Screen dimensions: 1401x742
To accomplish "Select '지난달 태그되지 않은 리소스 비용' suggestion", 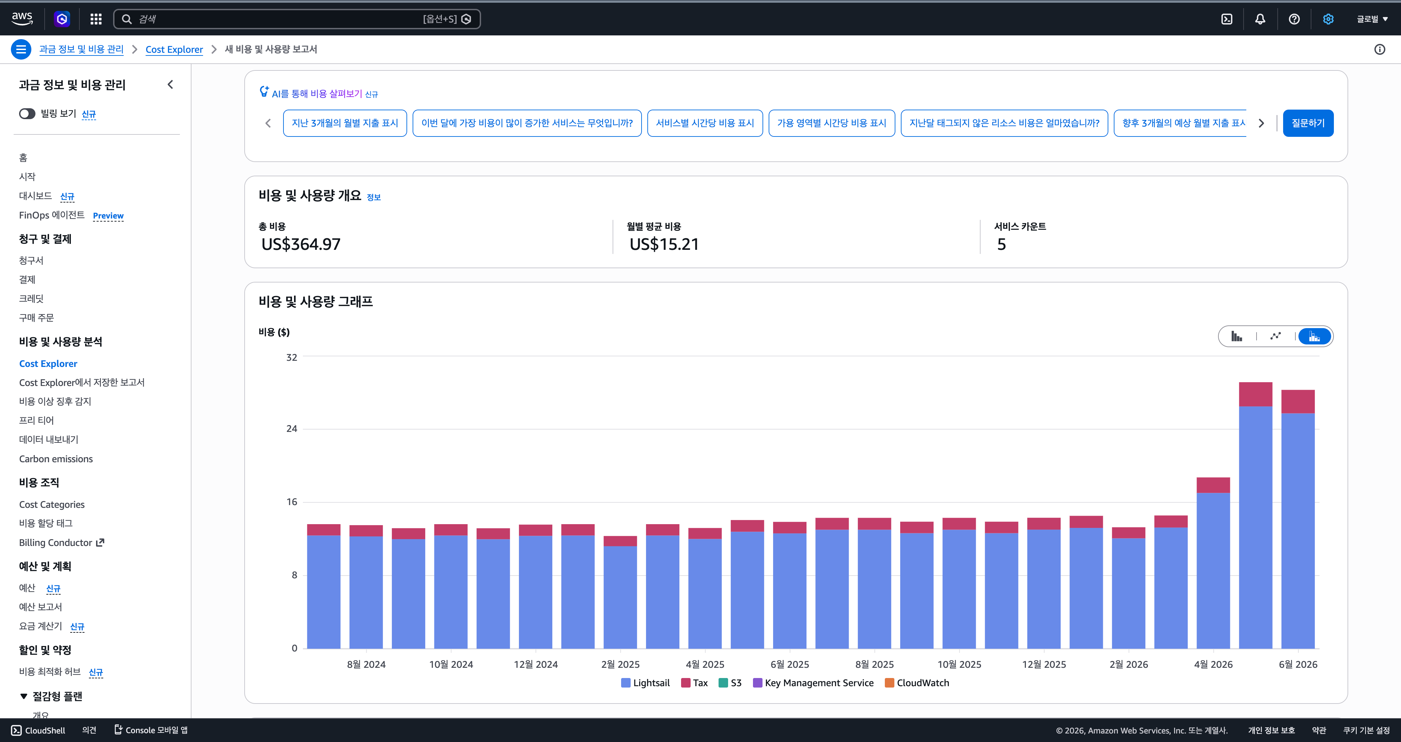I will pyautogui.click(x=1004, y=123).
